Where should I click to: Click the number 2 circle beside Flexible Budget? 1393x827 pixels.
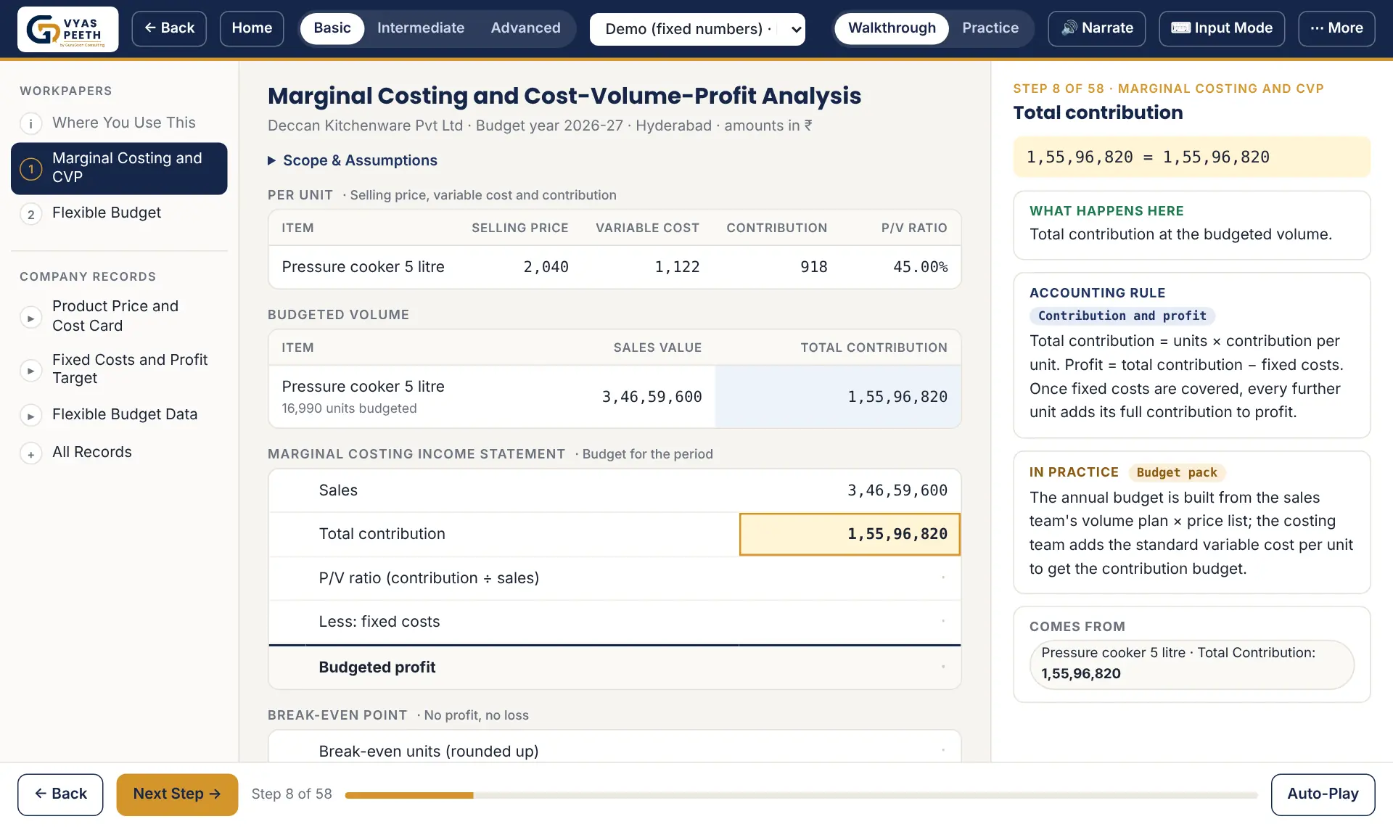click(30, 214)
